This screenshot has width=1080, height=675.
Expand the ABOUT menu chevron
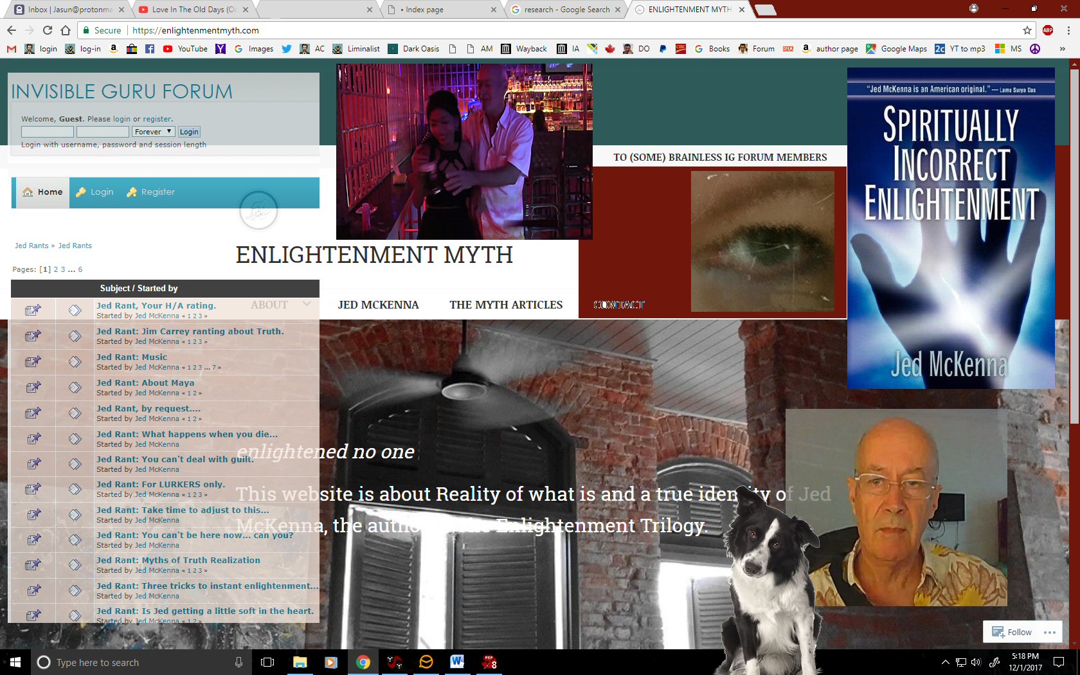point(307,304)
